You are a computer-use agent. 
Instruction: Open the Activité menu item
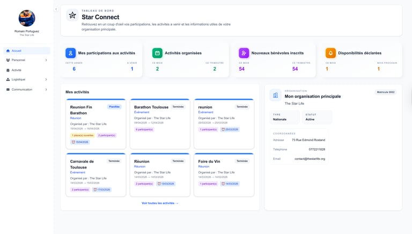point(26,70)
